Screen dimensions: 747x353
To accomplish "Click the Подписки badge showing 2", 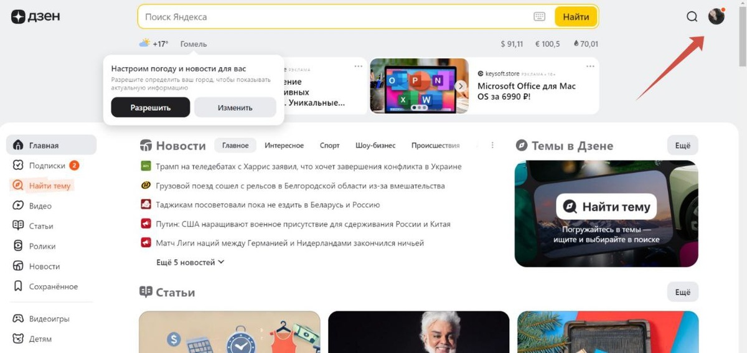I will (x=74, y=166).
